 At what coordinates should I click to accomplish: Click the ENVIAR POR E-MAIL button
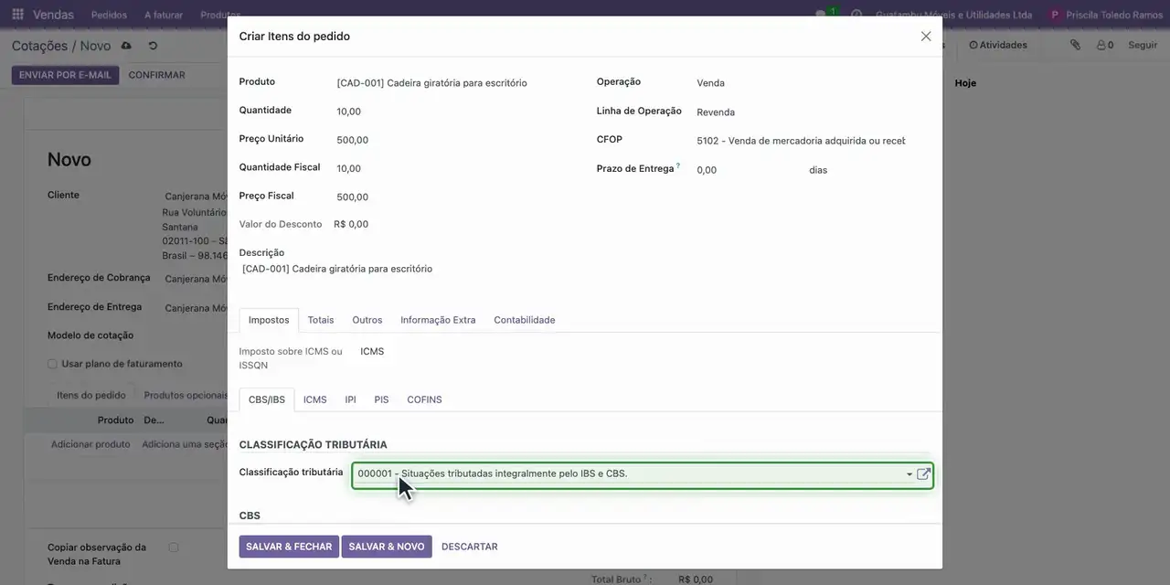pos(65,75)
